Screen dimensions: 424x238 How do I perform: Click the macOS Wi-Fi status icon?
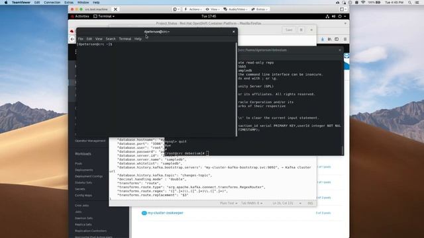(363, 3)
